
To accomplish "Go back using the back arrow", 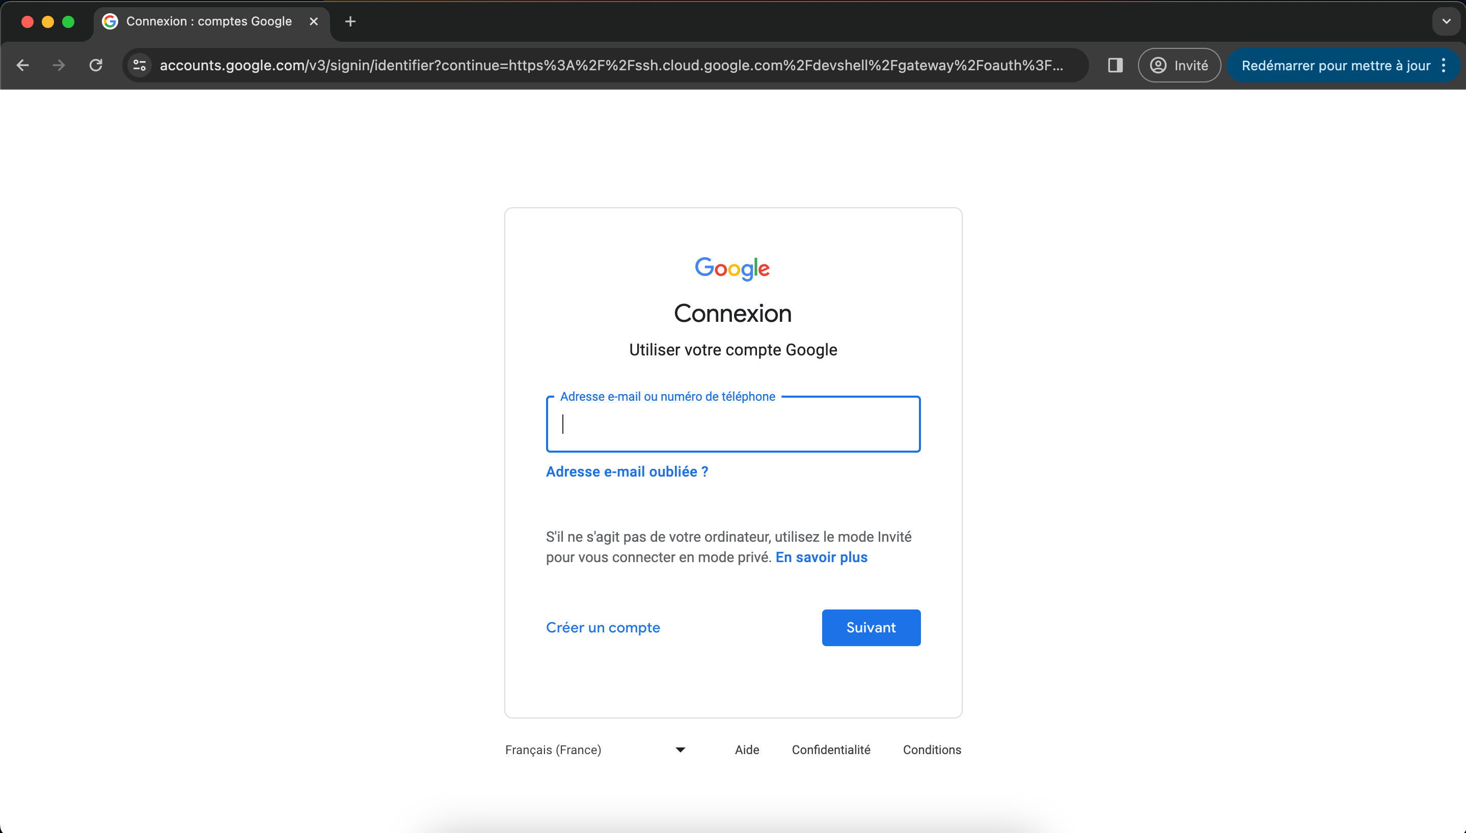I will tap(23, 65).
